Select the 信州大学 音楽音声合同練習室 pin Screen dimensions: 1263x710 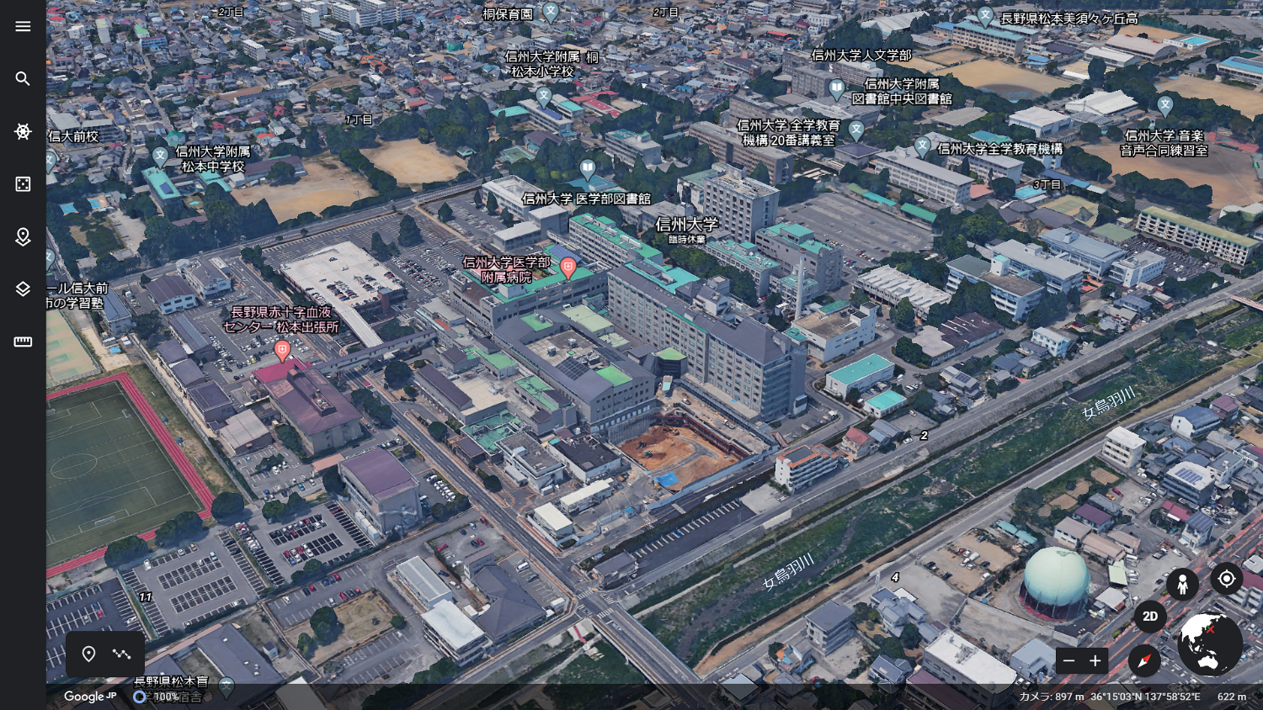1165,106
